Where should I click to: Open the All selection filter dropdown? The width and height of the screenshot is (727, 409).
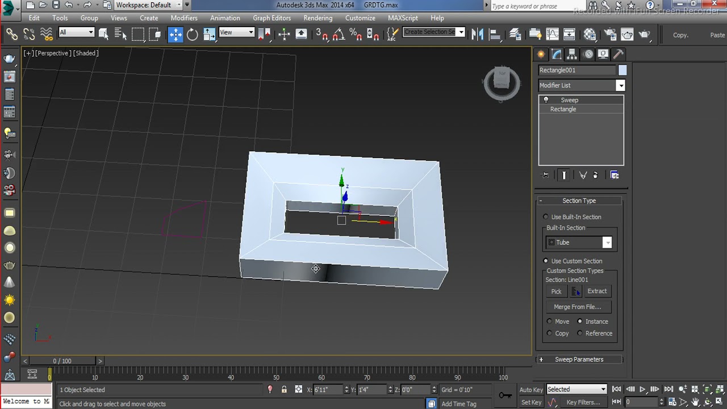76,32
